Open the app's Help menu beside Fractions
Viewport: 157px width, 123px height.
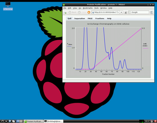coord(109,19)
